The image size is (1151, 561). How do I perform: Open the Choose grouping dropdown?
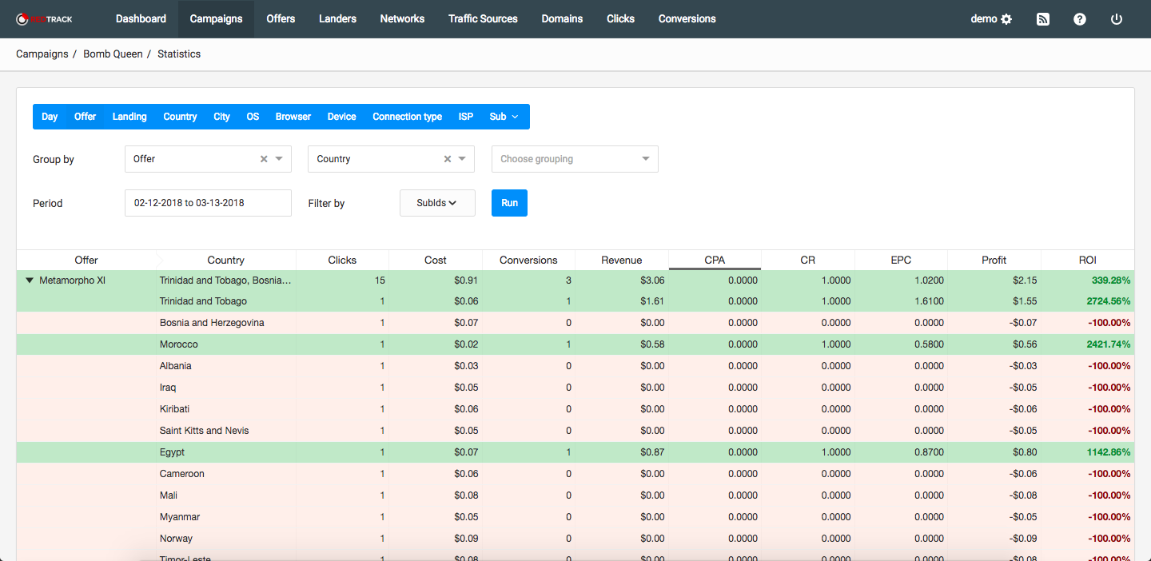(574, 159)
